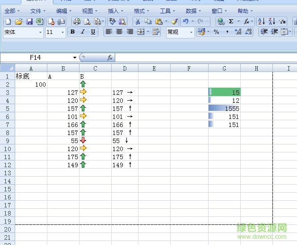
Task: Open a file with the folder icon
Action: click(19, 21)
